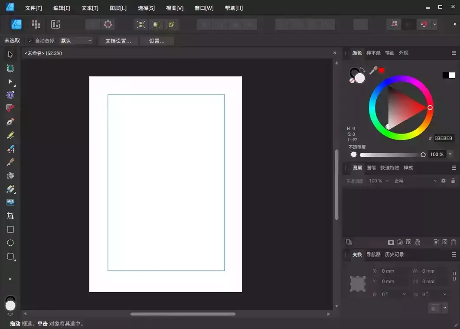Activate the Crop tool
The image size is (460, 329).
(10, 216)
